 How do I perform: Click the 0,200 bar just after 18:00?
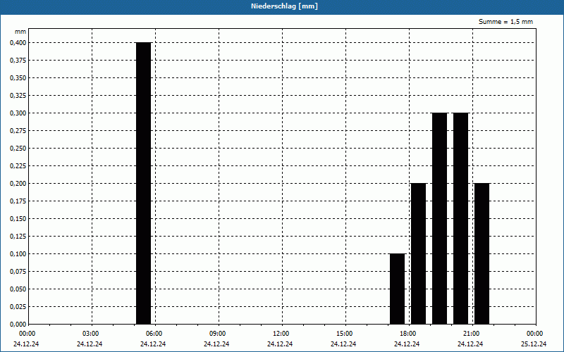[x=418, y=253]
